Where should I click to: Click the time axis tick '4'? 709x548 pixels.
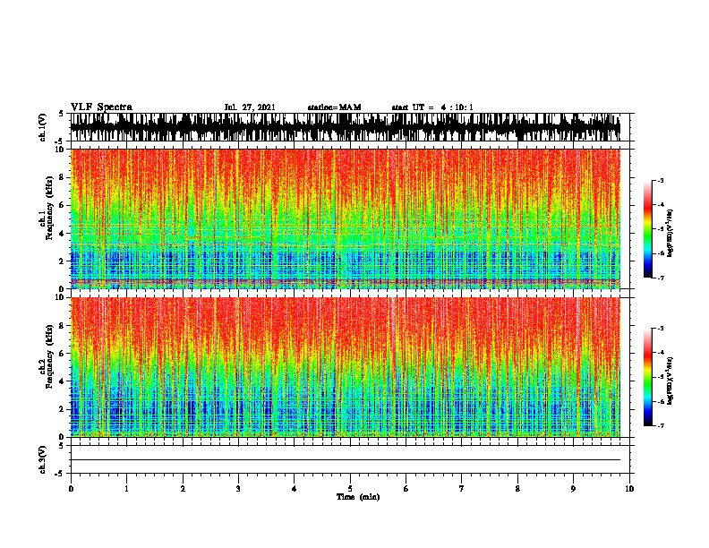click(x=295, y=489)
